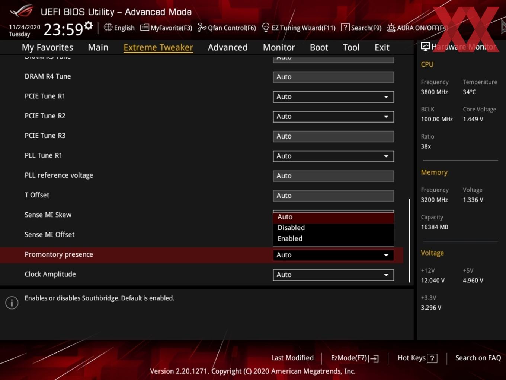This screenshot has height=380, width=506.
Task: Click PLL reference voltage field
Action: pyautogui.click(x=333, y=175)
